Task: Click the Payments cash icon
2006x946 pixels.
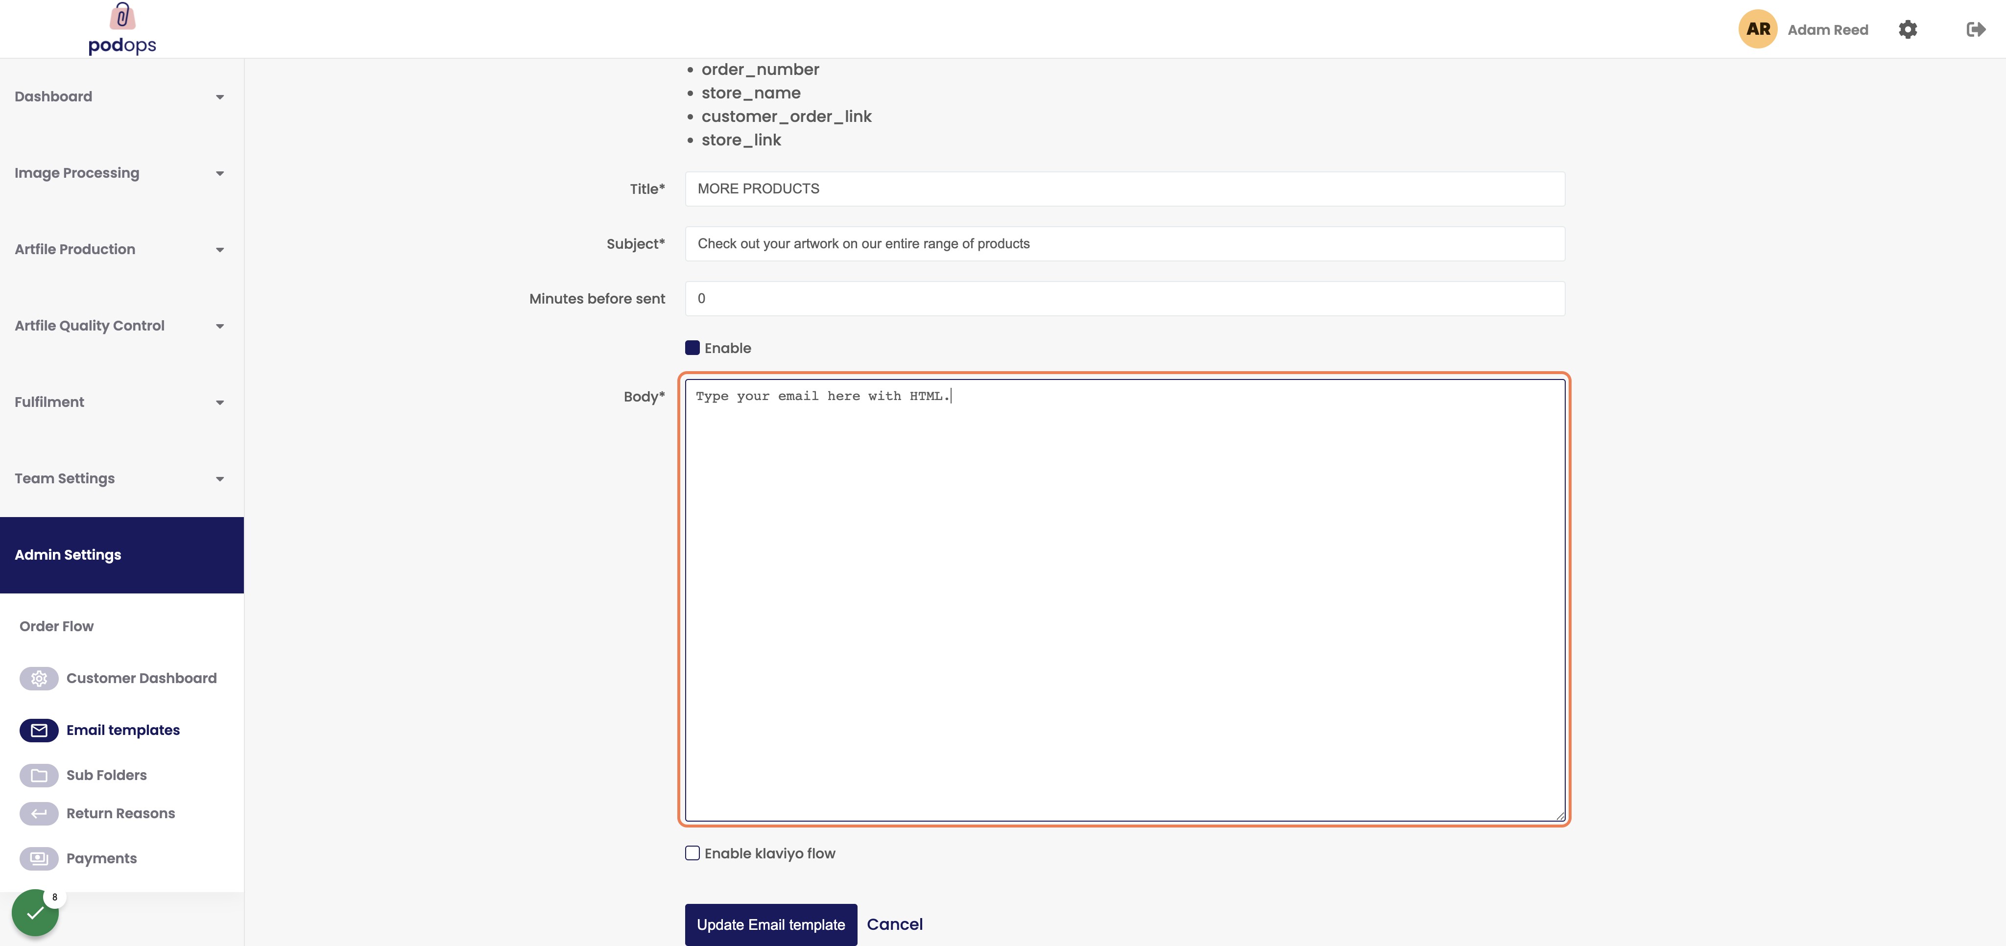Action: tap(39, 859)
